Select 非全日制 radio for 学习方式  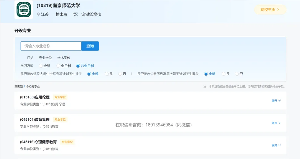(78, 66)
